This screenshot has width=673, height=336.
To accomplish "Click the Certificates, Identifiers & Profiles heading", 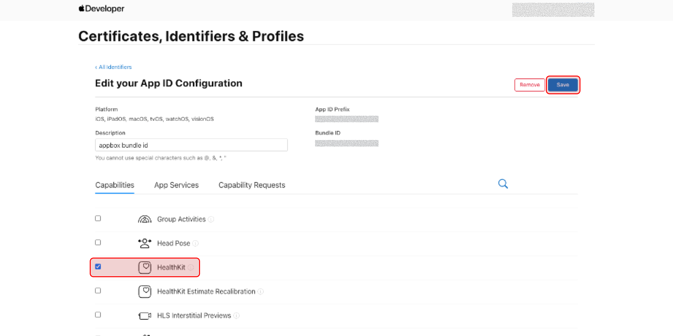I will coord(191,36).
